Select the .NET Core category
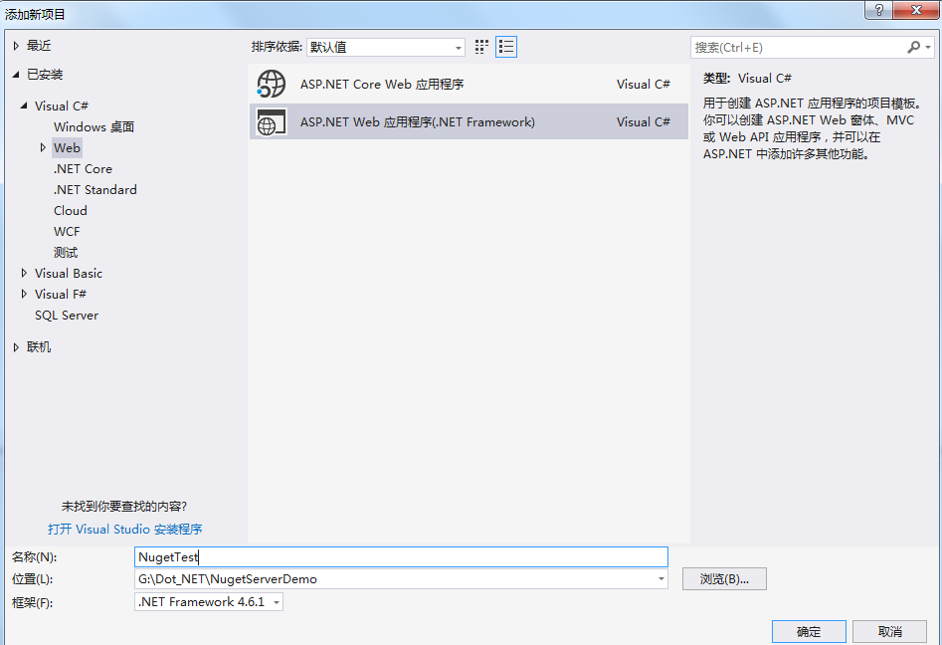Viewport: 942px width, 645px height. (83, 169)
